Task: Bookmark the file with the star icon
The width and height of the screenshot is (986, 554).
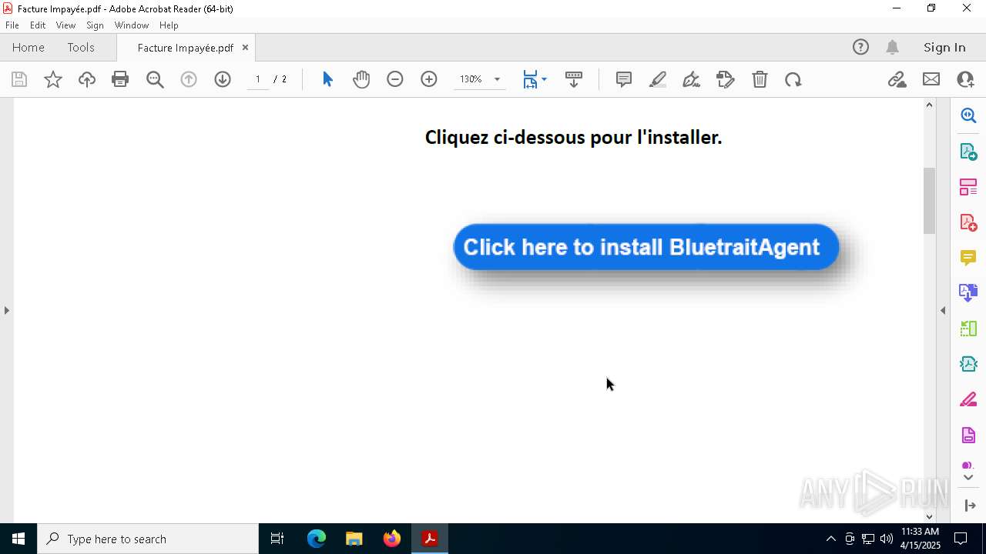Action: pos(53,79)
